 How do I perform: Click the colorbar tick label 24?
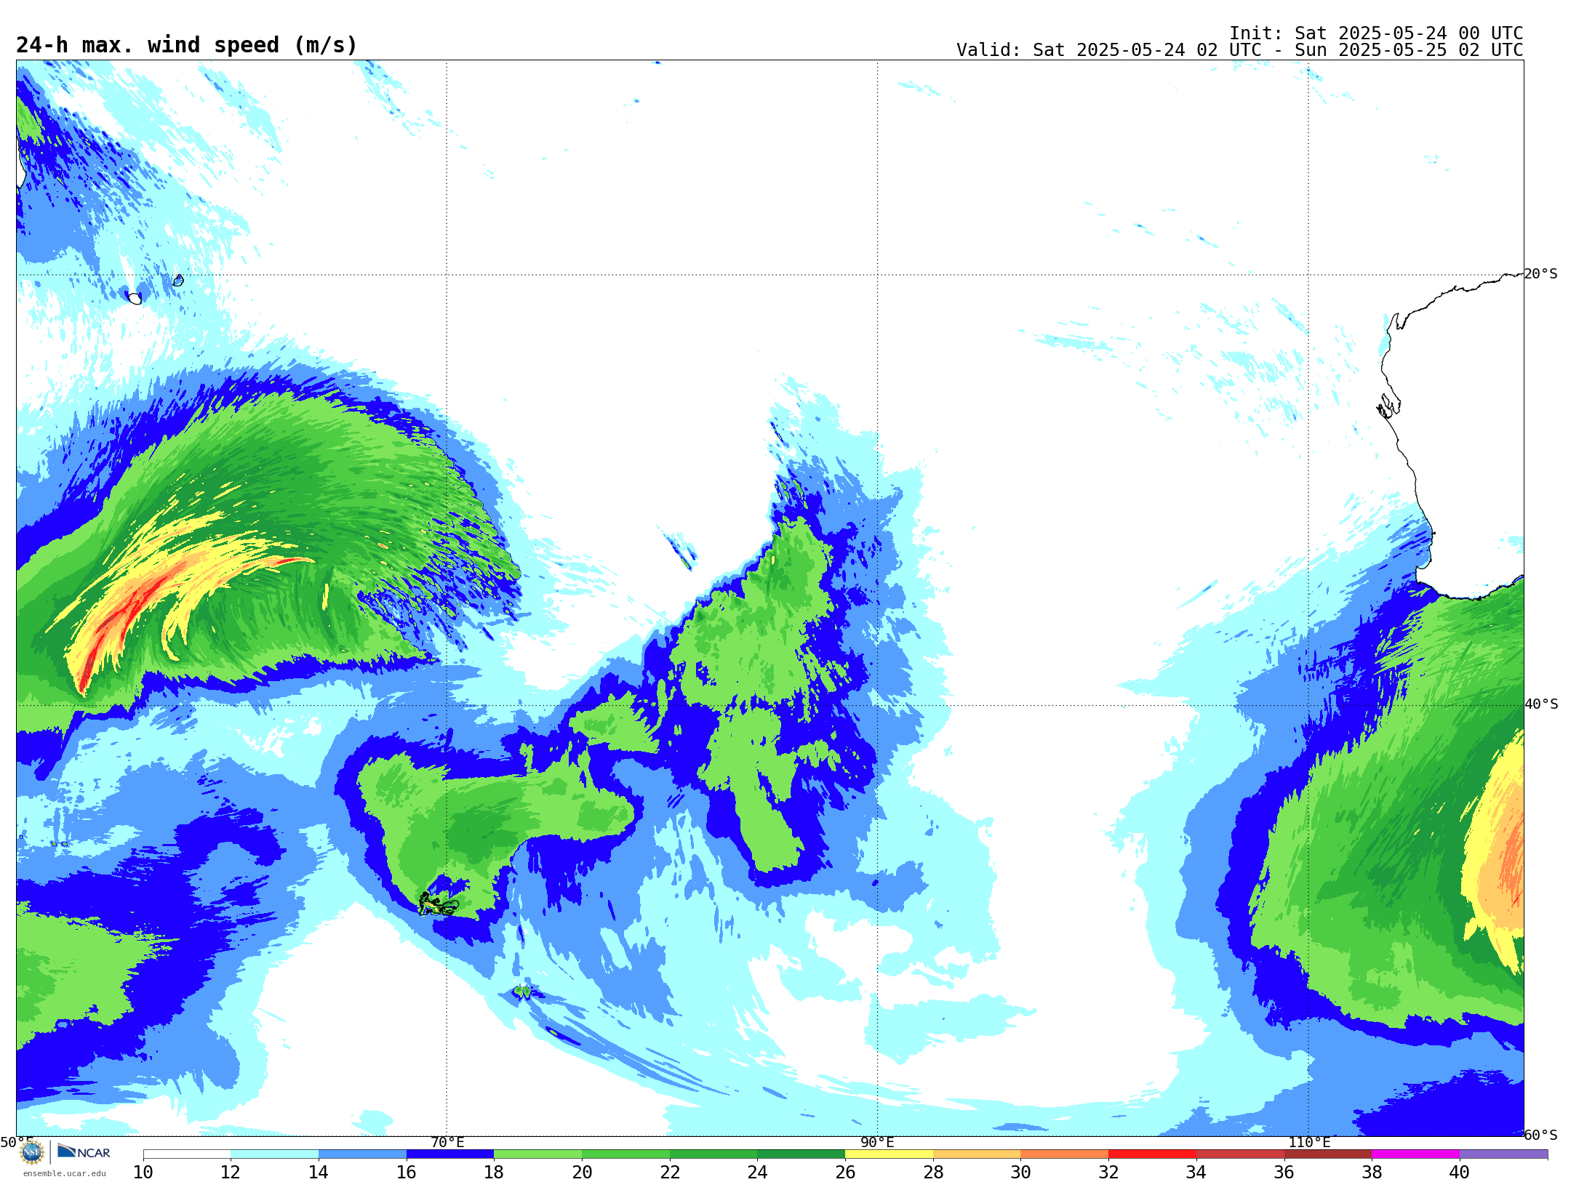[757, 1173]
